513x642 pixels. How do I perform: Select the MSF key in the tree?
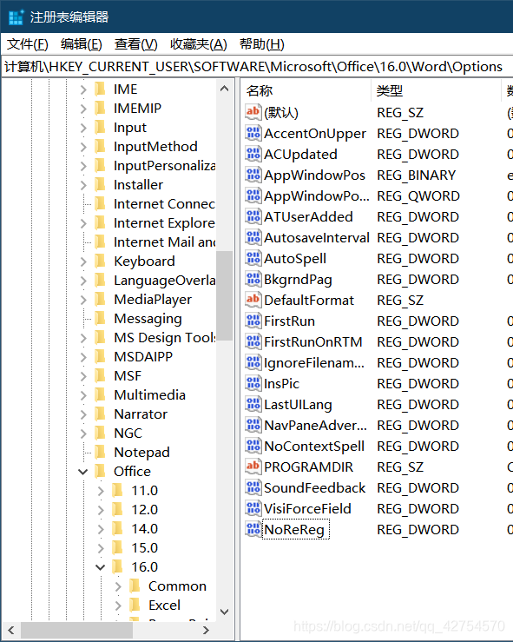(x=128, y=376)
